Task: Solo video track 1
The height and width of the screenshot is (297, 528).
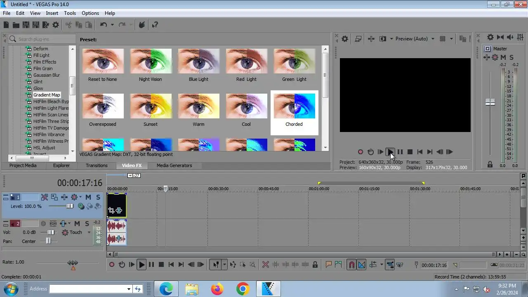Action: click(x=98, y=197)
